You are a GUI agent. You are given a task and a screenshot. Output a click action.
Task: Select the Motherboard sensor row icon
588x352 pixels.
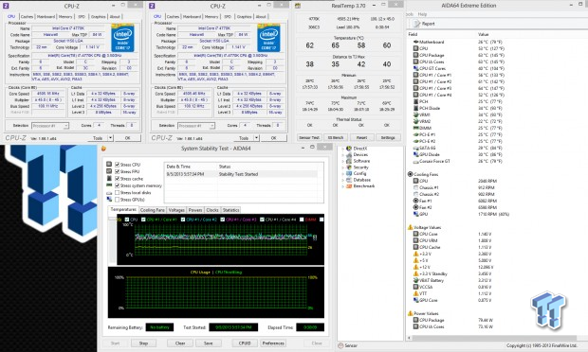pyautogui.click(x=415, y=42)
